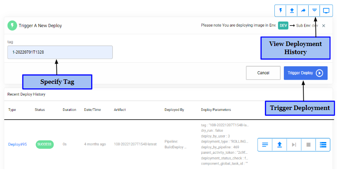Click the stop icon in Deploy#95 row actions
338x179 pixels.
pyautogui.click(x=309, y=145)
